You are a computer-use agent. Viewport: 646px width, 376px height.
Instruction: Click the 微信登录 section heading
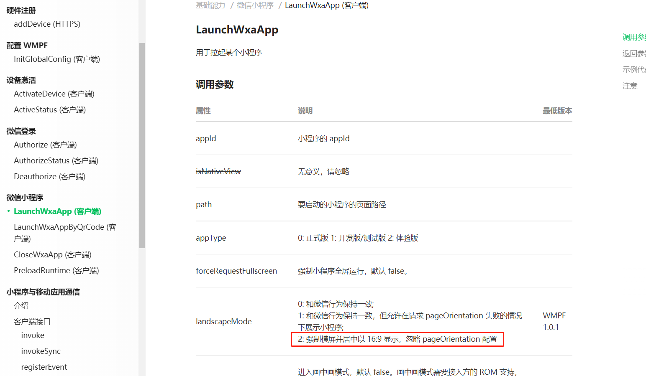point(21,131)
